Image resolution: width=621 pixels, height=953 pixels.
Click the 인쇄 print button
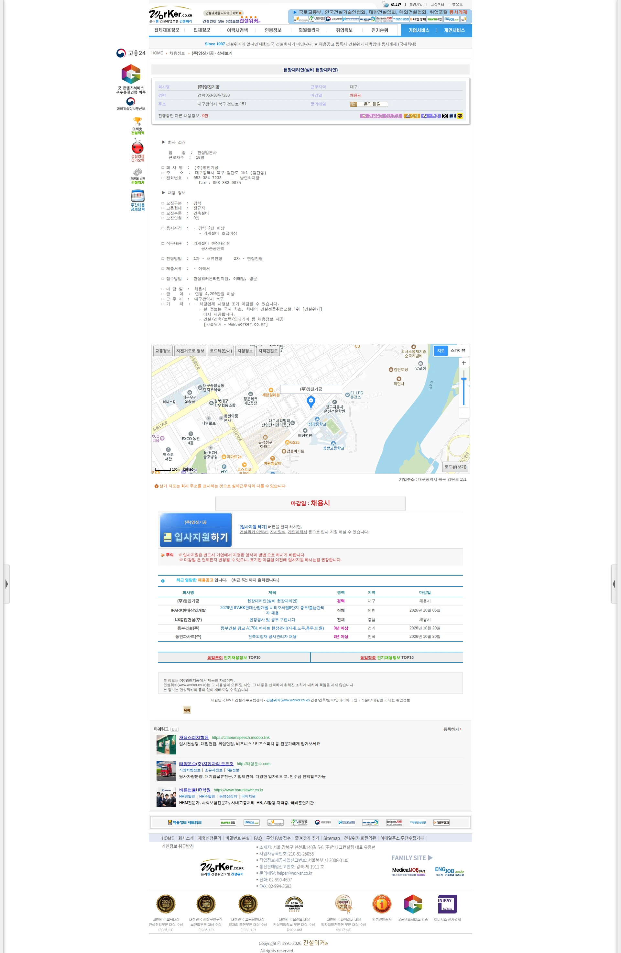tap(411, 116)
